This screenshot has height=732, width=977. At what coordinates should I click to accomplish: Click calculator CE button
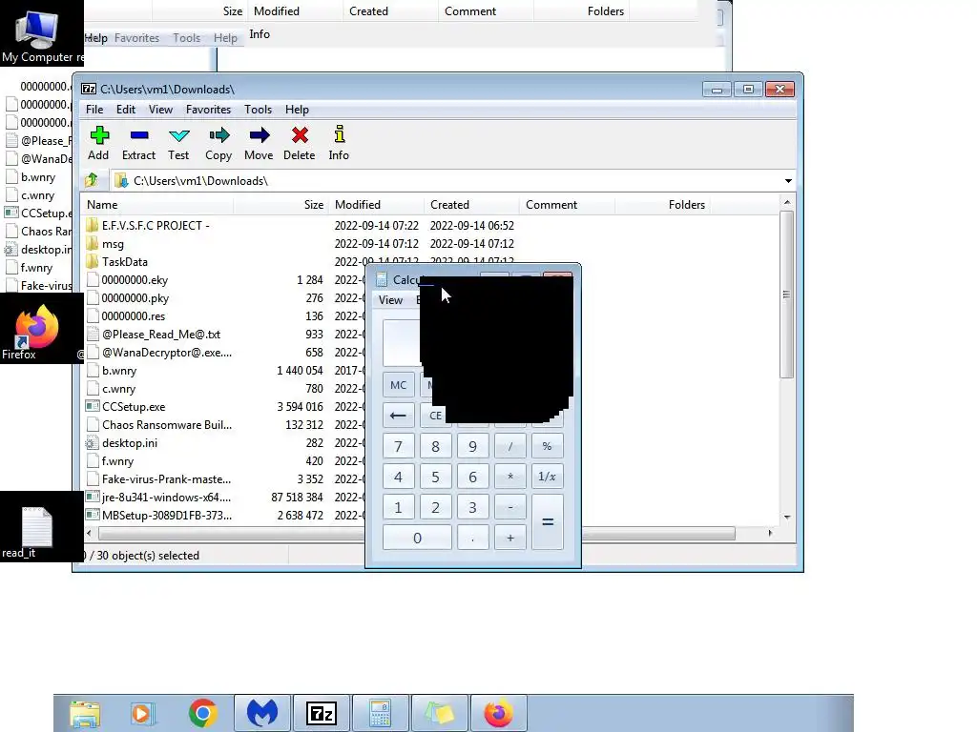(x=434, y=416)
